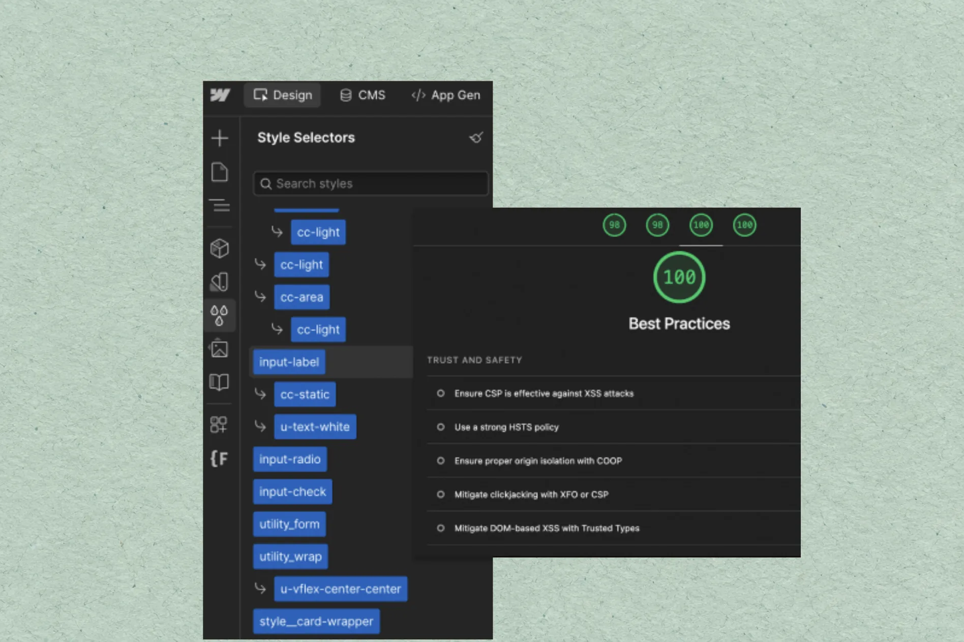Switch to the CMS tab

pos(363,95)
